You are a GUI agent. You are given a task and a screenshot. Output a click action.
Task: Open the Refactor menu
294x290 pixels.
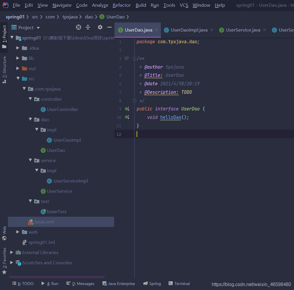[x=121, y=5]
